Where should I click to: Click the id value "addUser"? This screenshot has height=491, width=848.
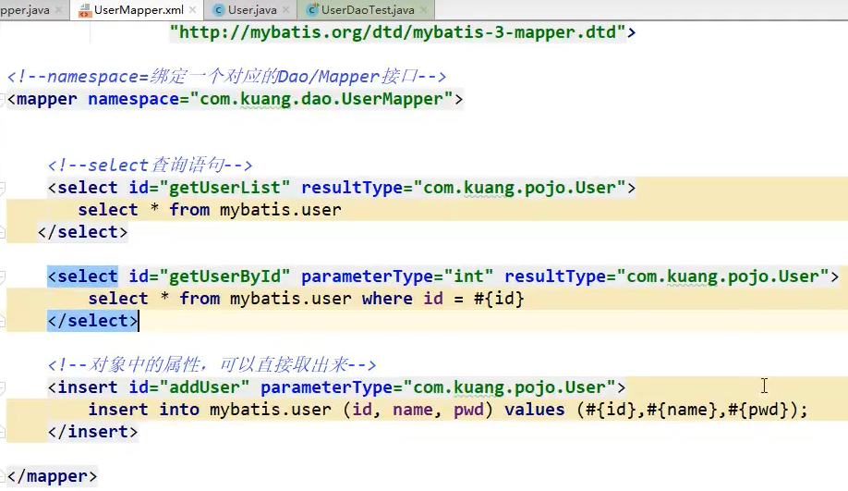tap(204, 387)
